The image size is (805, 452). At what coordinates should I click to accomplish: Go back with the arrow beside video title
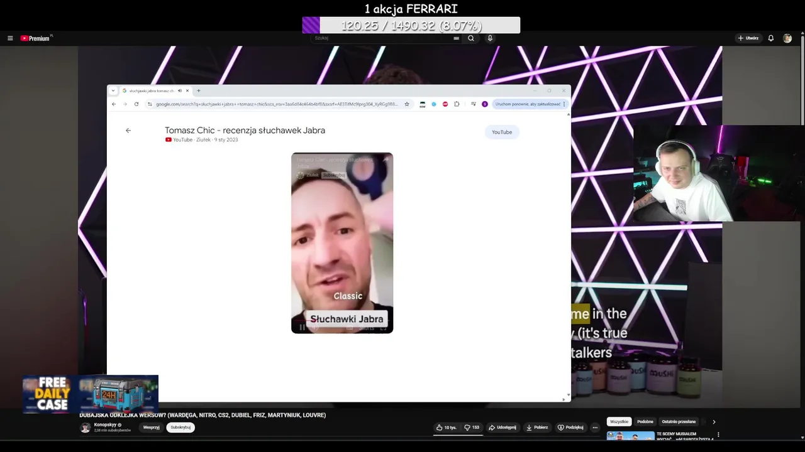[x=128, y=131]
